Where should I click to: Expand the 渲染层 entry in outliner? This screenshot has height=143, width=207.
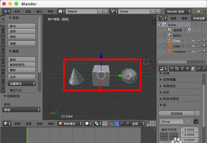164,30
